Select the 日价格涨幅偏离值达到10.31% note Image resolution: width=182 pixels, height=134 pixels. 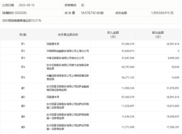(x=22, y=21)
